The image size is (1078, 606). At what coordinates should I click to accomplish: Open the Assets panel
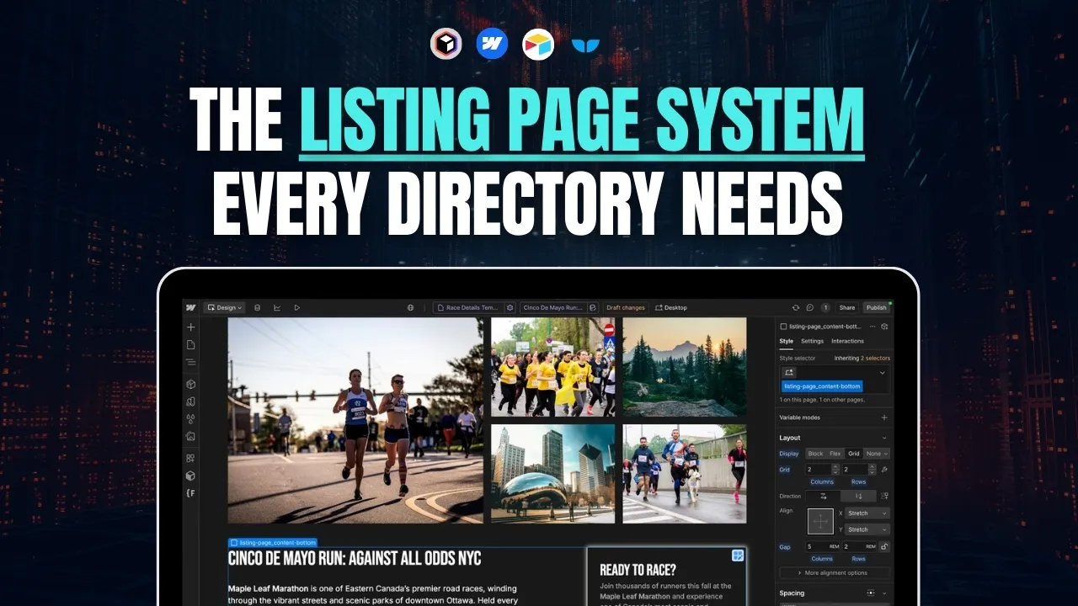[190, 436]
